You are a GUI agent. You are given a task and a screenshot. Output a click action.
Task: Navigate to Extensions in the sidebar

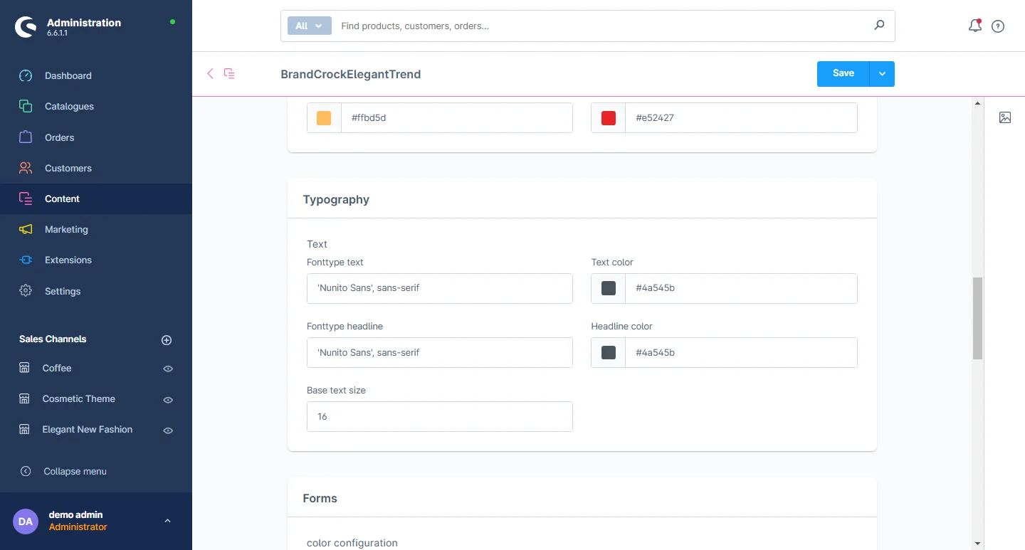click(x=68, y=260)
